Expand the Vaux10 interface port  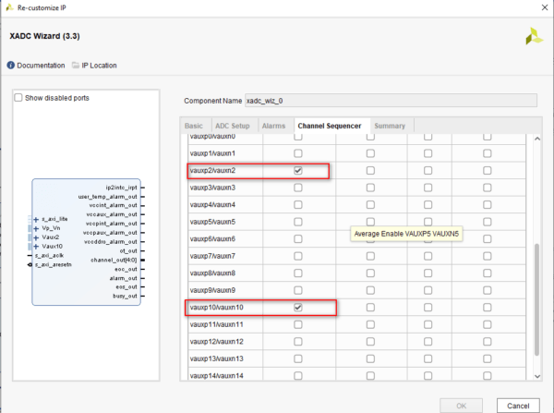pos(35,246)
